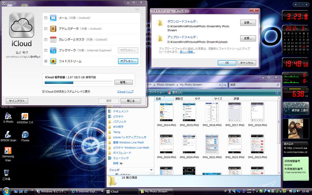Enable the address data checkbox

[46, 29]
